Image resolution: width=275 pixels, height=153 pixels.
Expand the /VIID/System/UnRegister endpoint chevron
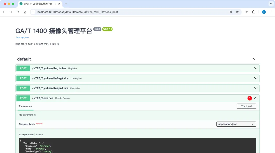[x=256, y=78]
